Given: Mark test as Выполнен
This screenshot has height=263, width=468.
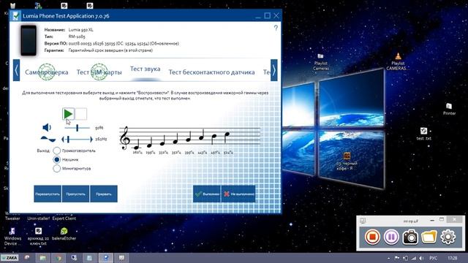Looking at the screenshot, I should click(x=207, y=194).
